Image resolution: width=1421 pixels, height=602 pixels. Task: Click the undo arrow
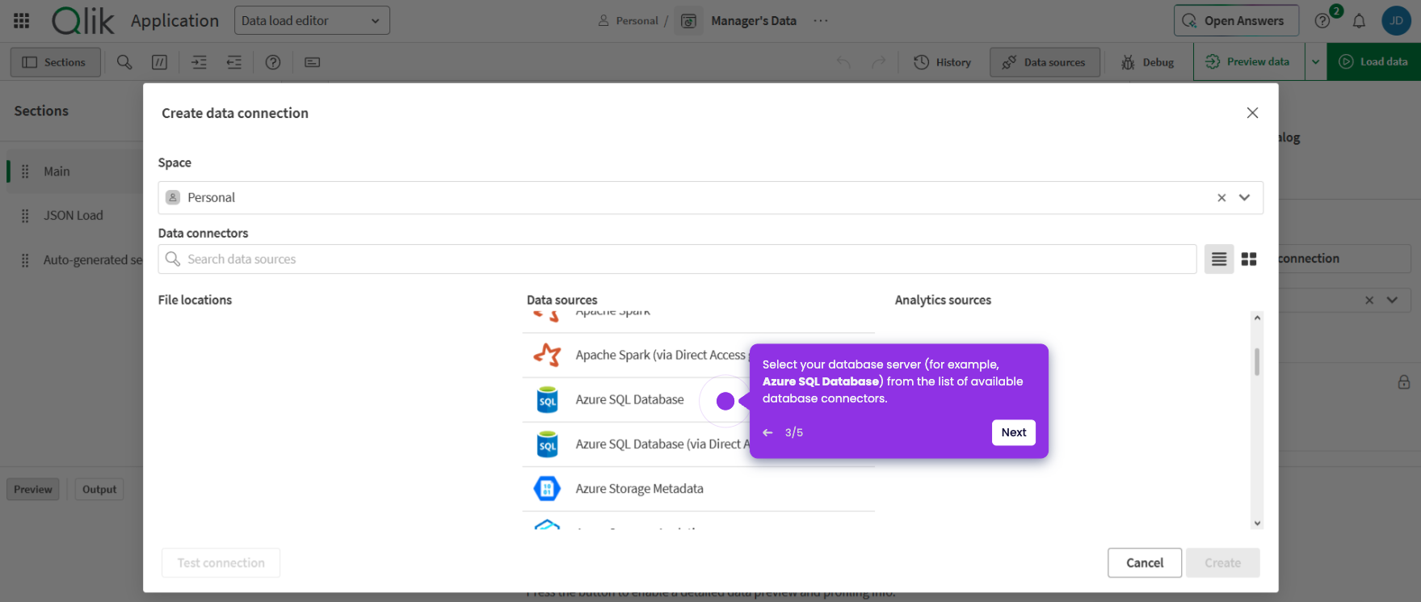coord(843,62)
